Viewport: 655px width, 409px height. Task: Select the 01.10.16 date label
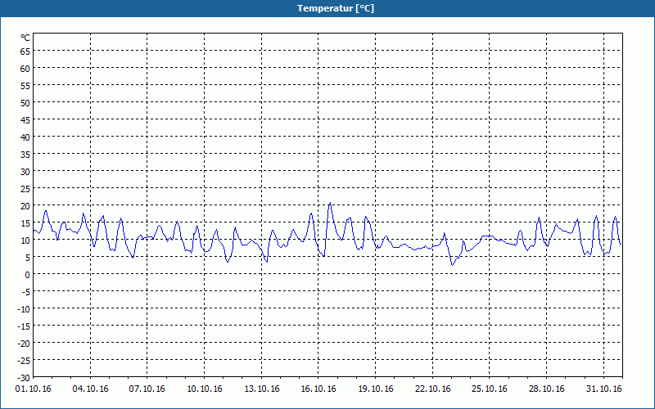click(x=34, y=389)
